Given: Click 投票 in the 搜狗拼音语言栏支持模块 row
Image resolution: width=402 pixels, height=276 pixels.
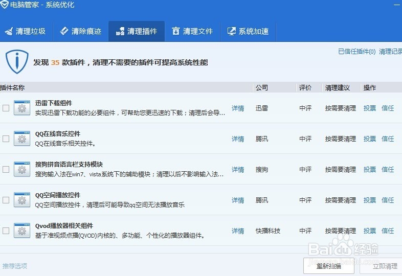Looking at the screenshot, I should pyautogui.click(x=370, y=169).
